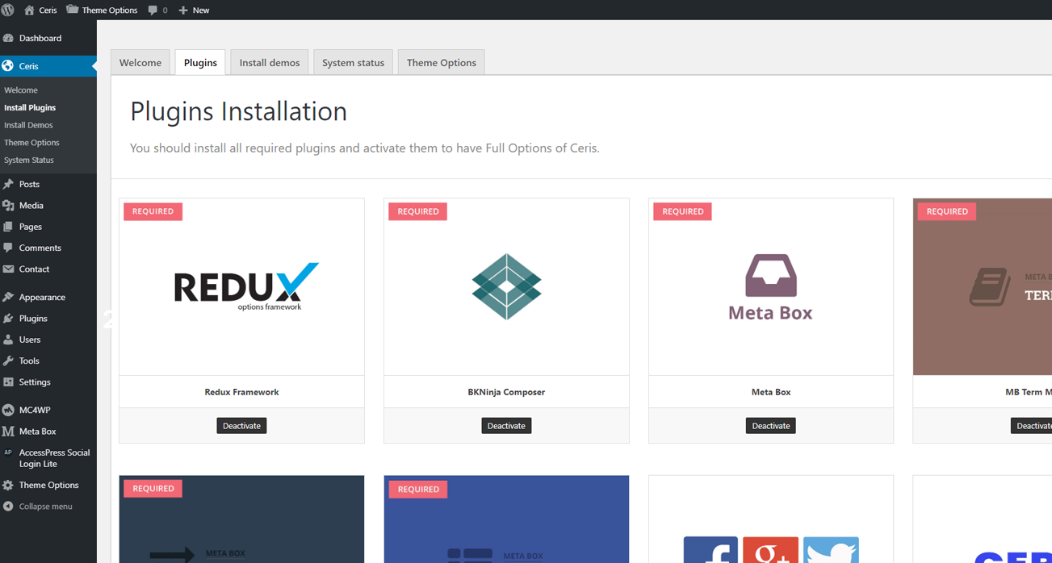Open AccessPress Social Login Lite menu label
Screen dimensions: 1052x563
pyautogui.click(x=54, y=458)
